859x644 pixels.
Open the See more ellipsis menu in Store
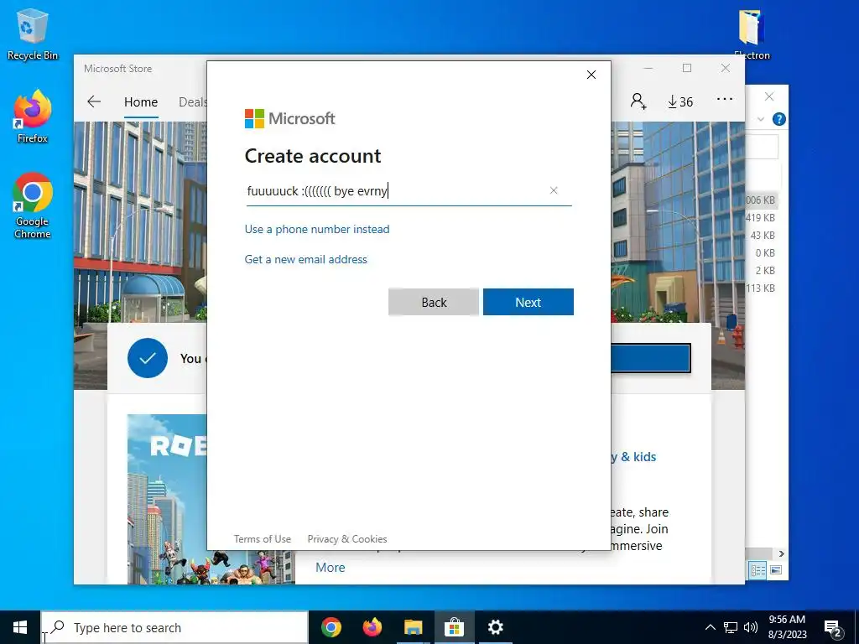tap(725, 99)
